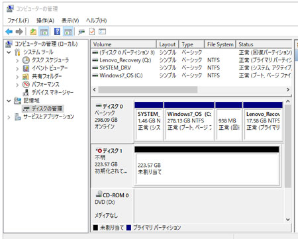The image size is (298, 239).
Task: Click the コンピューターの管理 title bar icon
Action: tap(9, 9)
